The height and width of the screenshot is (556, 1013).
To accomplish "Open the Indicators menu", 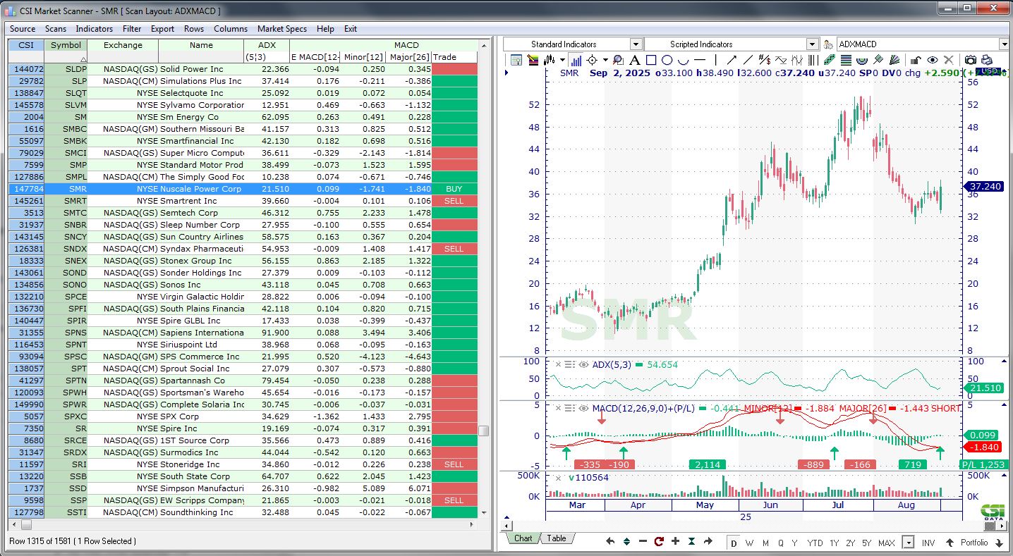I will 95,29.
